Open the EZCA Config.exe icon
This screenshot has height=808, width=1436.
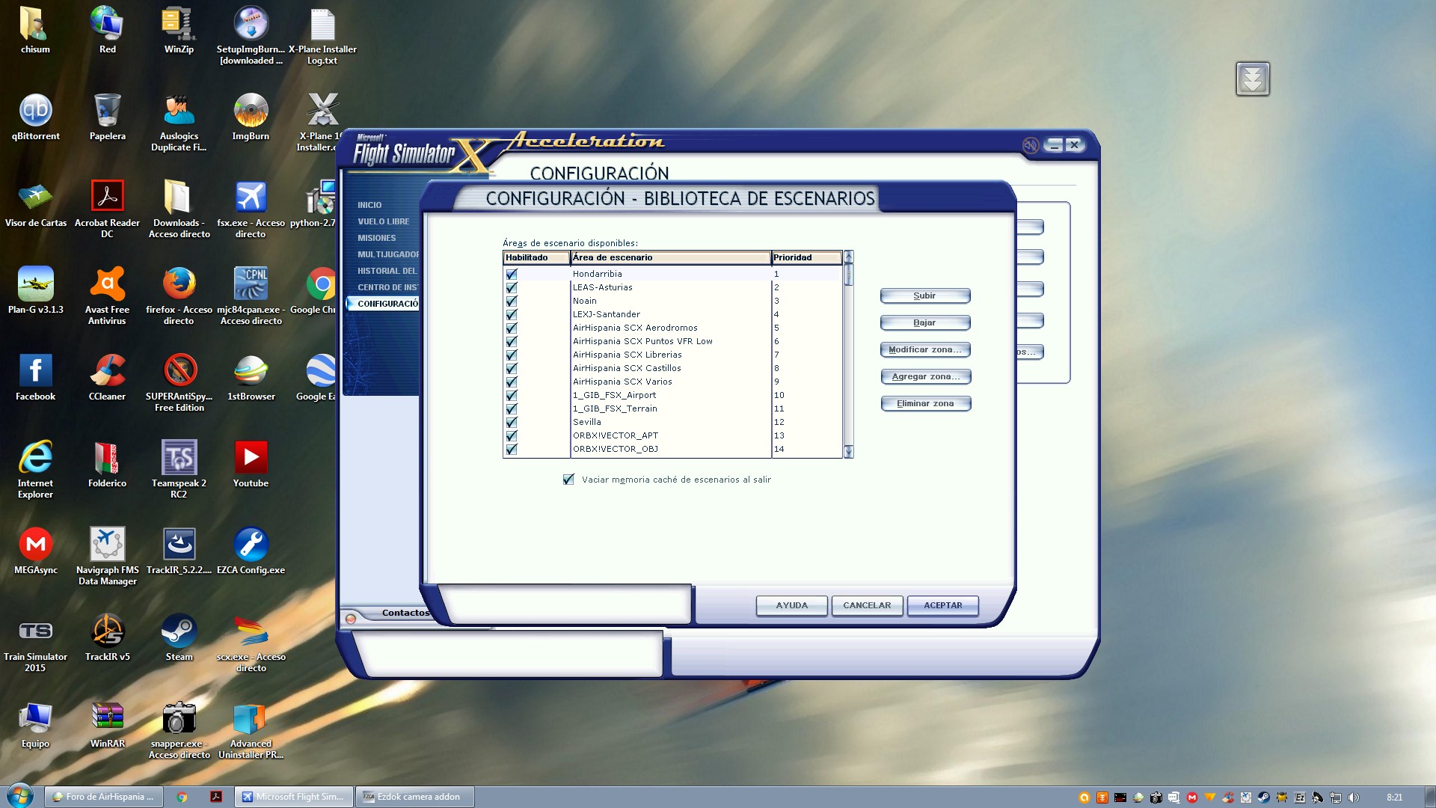[251, 545]
